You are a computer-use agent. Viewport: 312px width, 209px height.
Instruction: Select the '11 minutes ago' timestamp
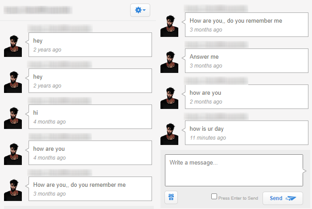pos(208,138)
